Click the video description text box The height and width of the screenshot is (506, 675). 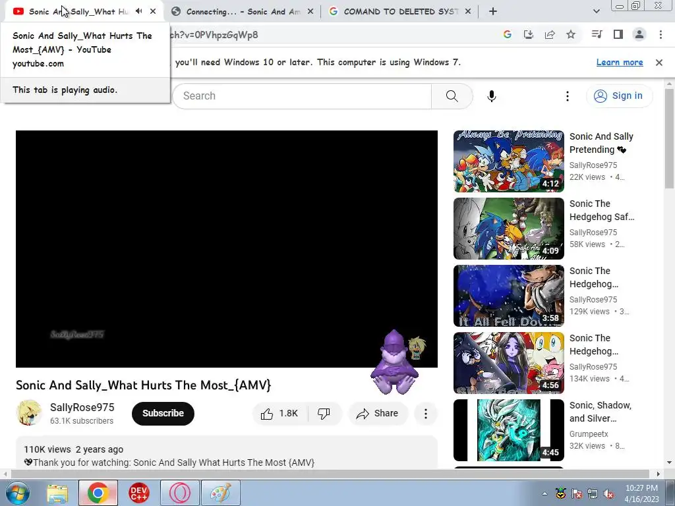click(x=227, y=453)
